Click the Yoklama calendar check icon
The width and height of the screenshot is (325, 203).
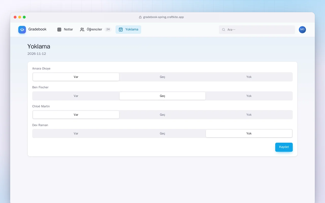point(121,29)
